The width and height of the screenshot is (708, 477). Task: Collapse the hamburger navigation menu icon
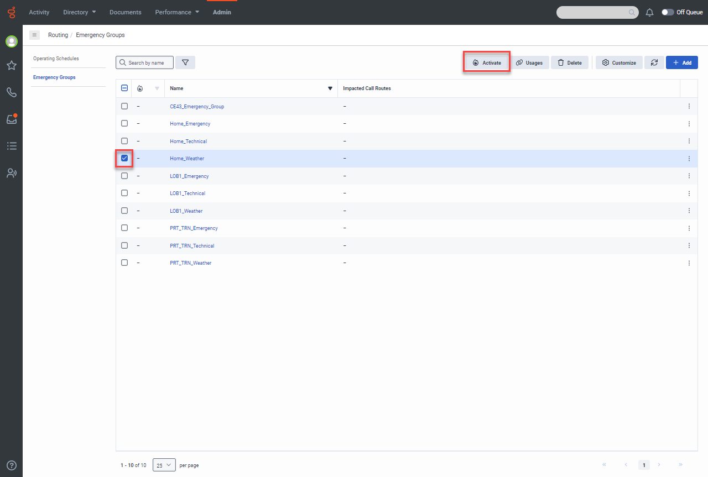(x=34, y=35)
